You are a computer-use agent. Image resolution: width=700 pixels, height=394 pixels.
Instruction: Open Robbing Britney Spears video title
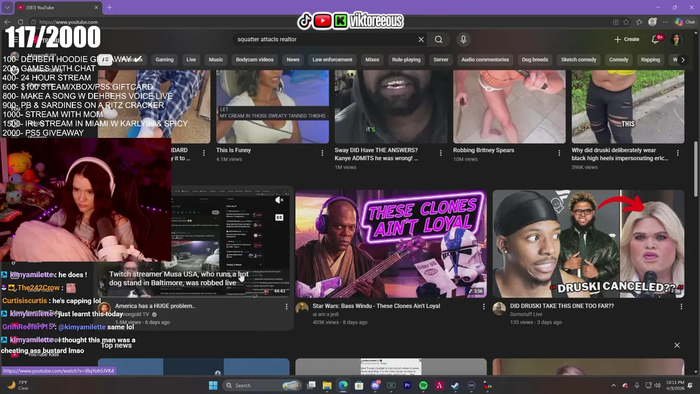point(483,150)
